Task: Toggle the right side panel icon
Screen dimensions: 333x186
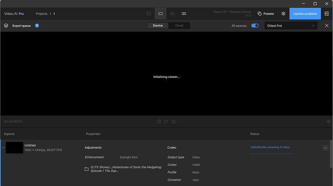Action: (x=327, y=14)
